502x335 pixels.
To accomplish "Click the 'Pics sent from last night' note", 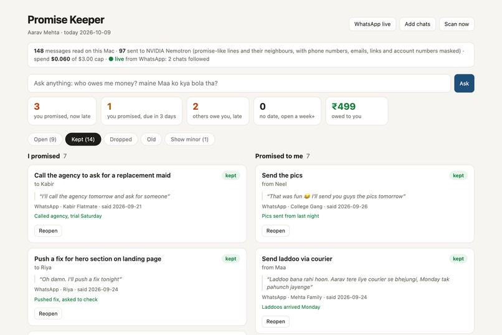I will coord(290,216).
